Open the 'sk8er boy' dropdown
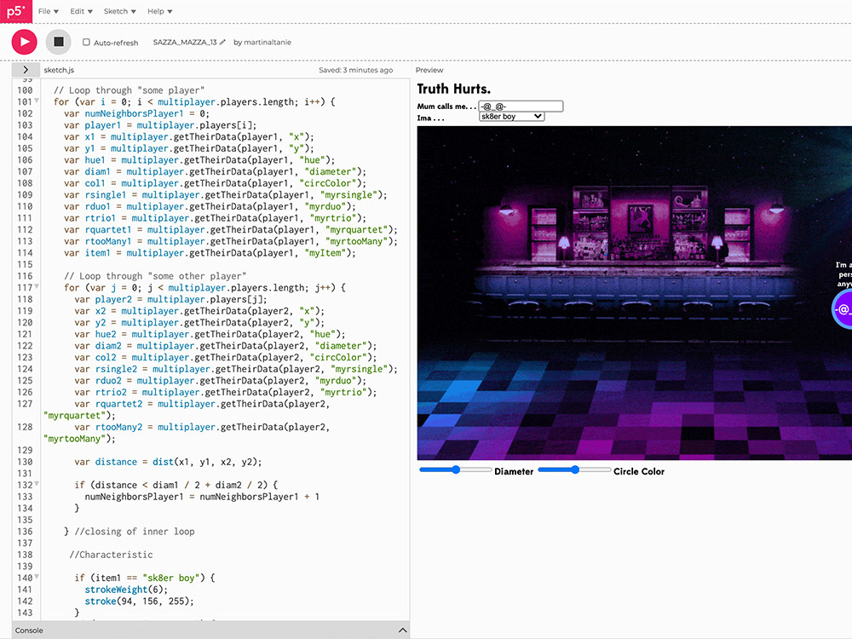Image resolution: width=852 pixels, height=639 pixels. coord(511,116)
